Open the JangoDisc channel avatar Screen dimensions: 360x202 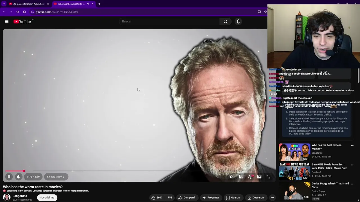tap(7, 198)
